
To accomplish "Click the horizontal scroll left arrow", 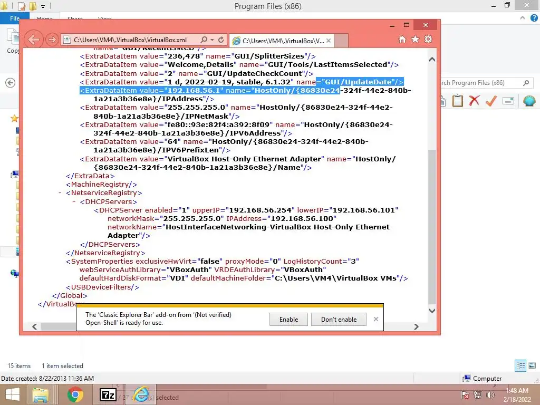I will pos(34,326).
